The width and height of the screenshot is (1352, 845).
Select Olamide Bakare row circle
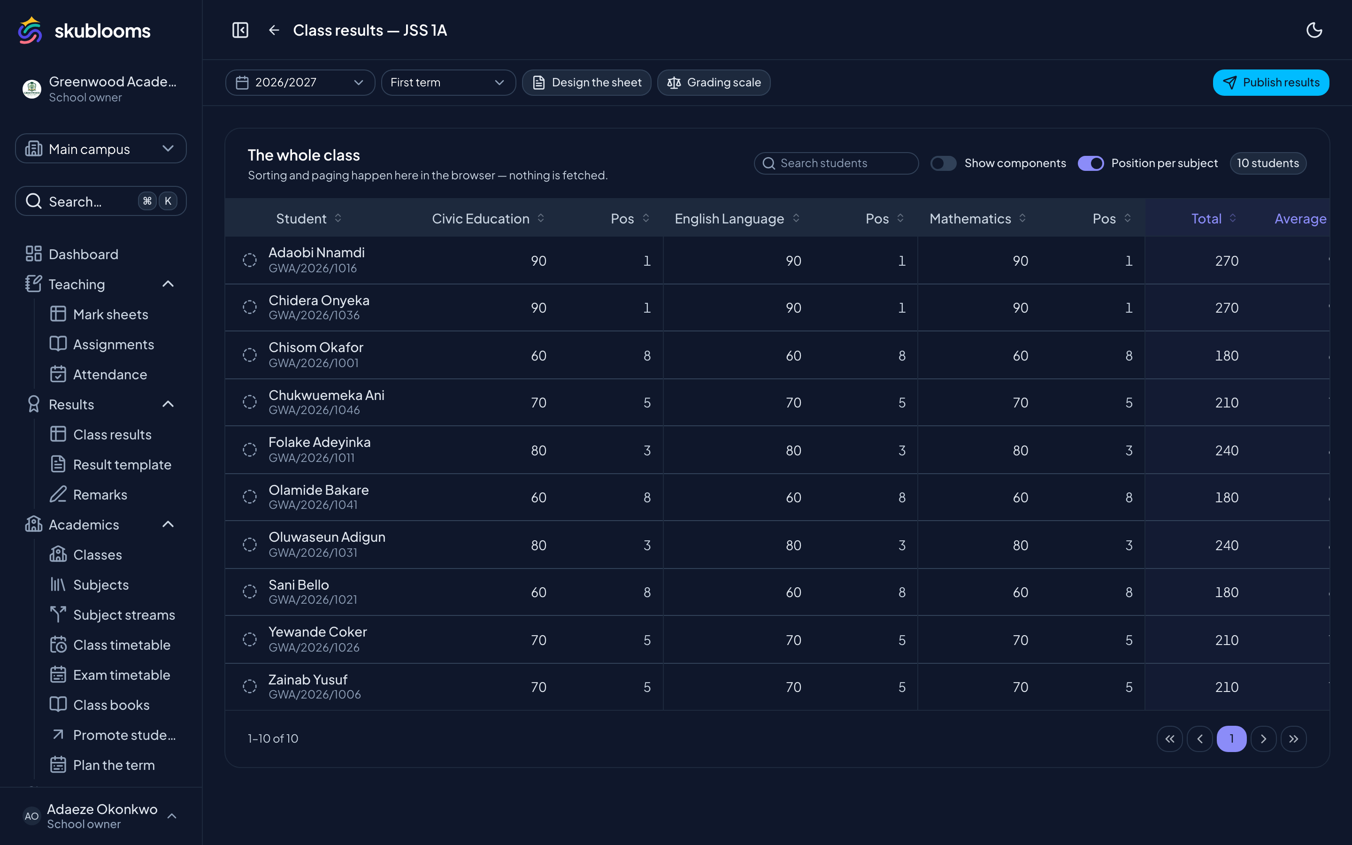tap(250, 497)
